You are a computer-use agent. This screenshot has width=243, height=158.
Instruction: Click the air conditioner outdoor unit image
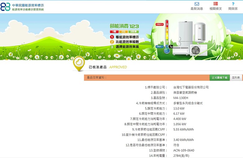[198, 50]
